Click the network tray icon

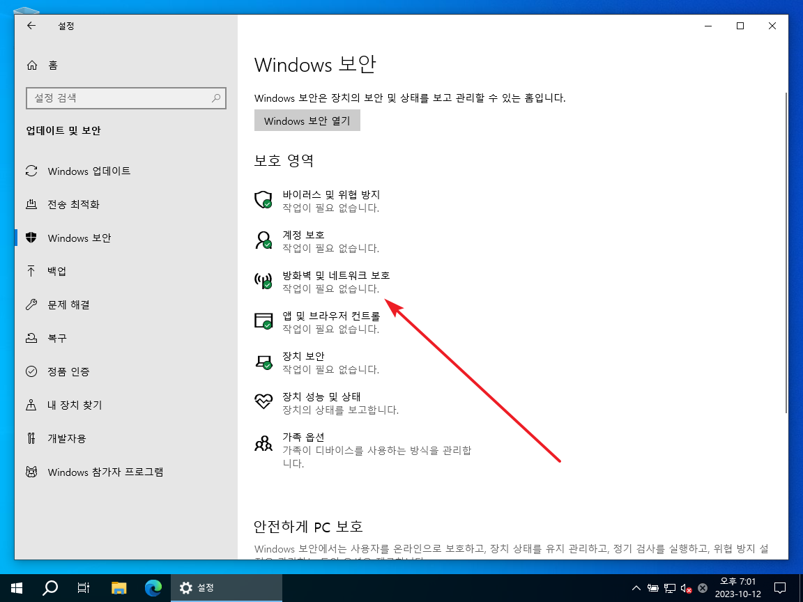669,588
